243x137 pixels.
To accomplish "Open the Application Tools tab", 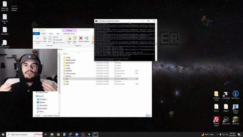I will [69, 33].
